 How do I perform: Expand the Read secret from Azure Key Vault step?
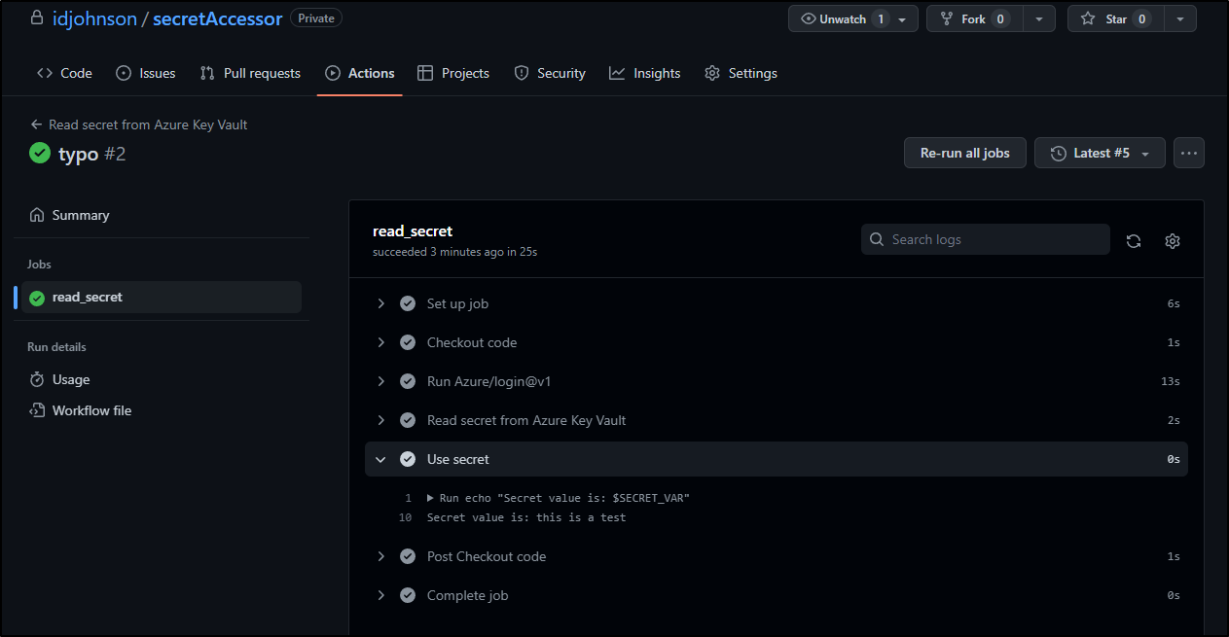(x=777, y=420)
